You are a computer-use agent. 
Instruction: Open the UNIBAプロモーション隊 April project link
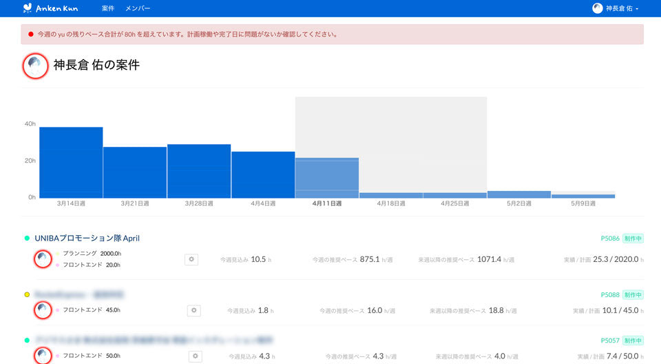(87, 239)
